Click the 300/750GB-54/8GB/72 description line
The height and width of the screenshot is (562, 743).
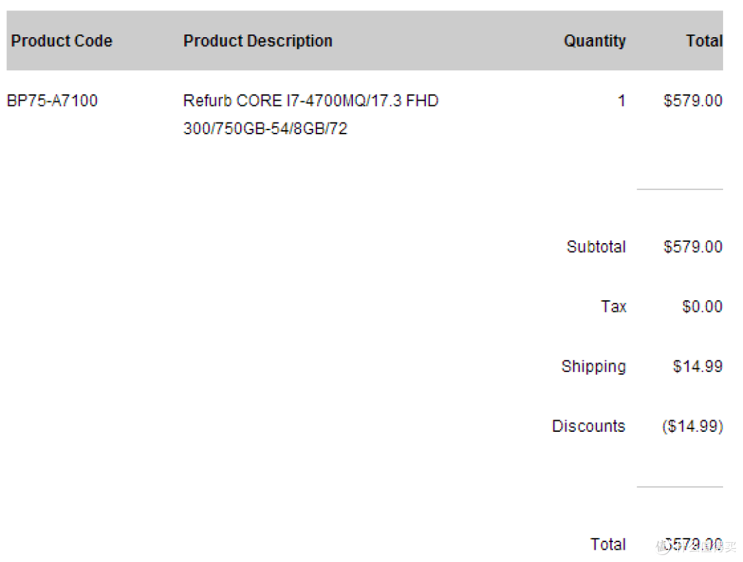click(x=266, y=129)
